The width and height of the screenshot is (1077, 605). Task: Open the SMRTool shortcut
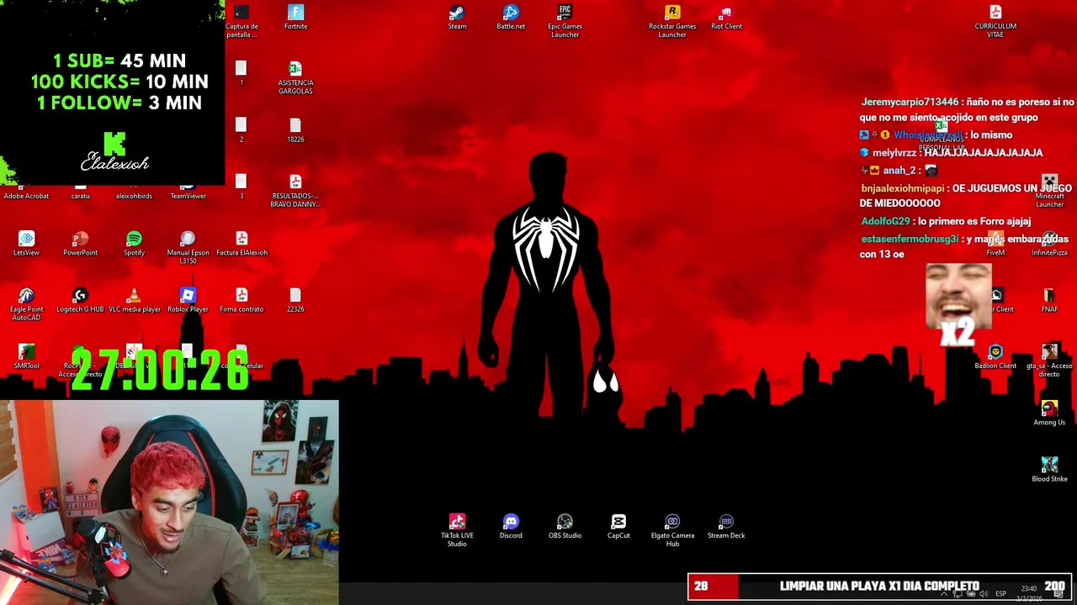(26, 356)
